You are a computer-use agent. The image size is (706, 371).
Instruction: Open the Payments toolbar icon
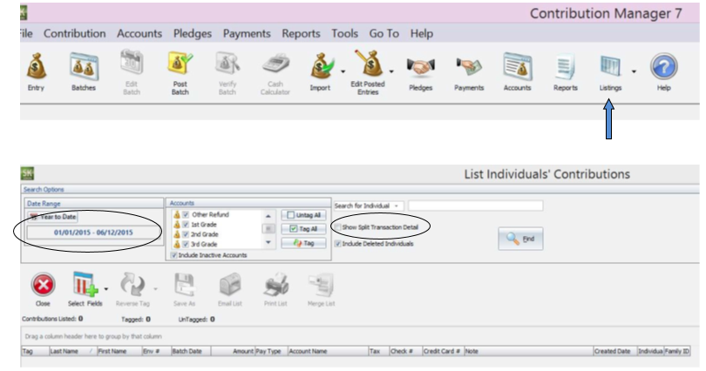tap(469, 67)
